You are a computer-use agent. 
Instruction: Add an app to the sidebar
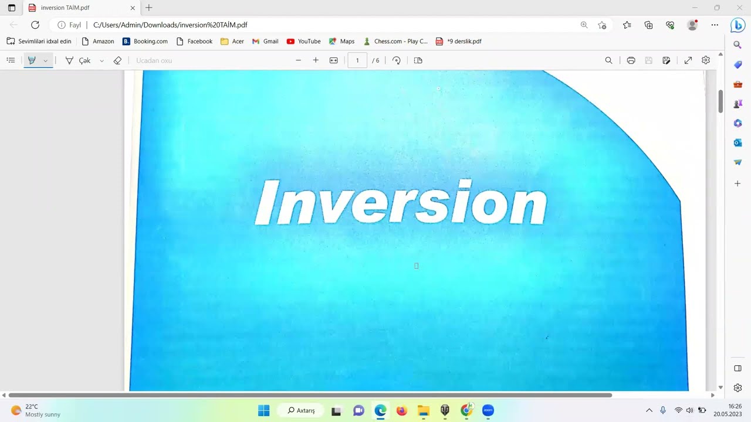point(738,183)
